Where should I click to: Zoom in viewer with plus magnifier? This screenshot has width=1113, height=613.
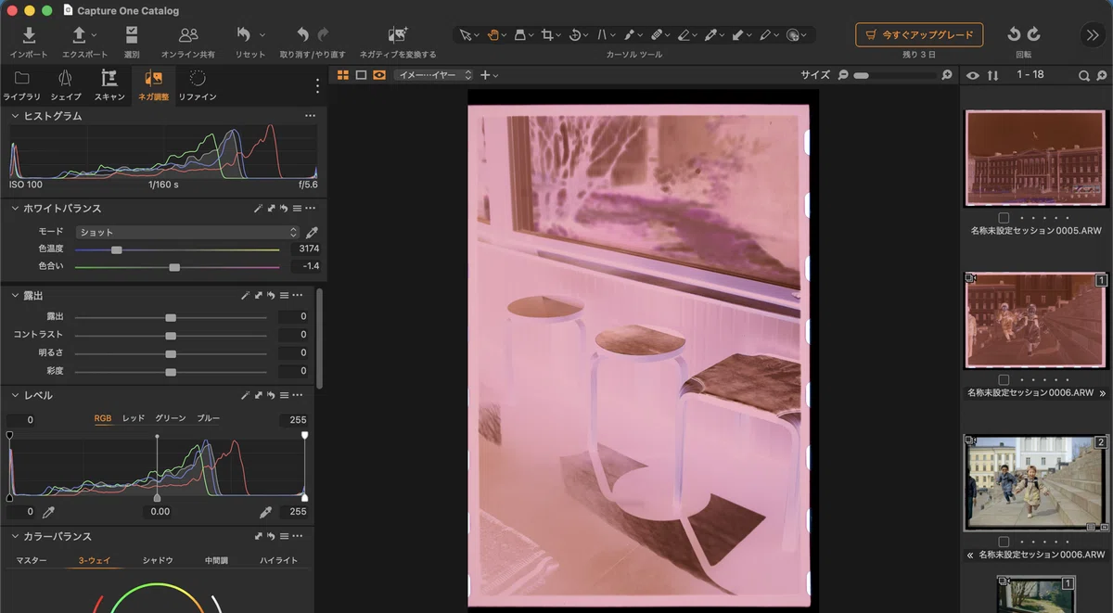947,75
